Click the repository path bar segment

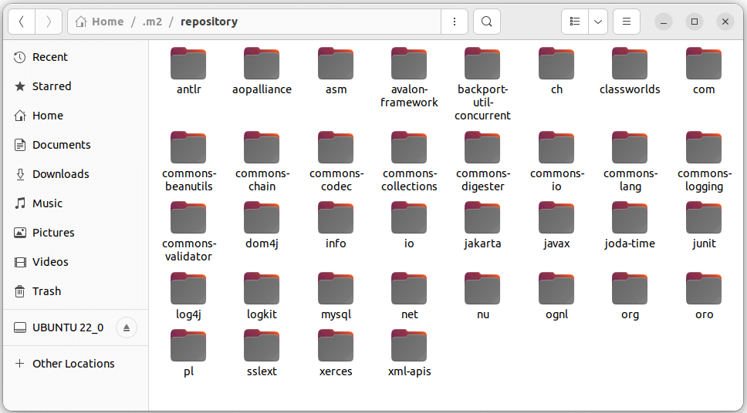[x=209, y=22]
